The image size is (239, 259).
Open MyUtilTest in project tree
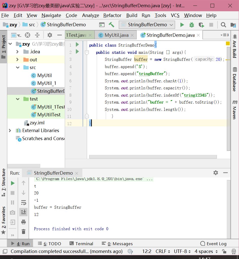point(46,115)
